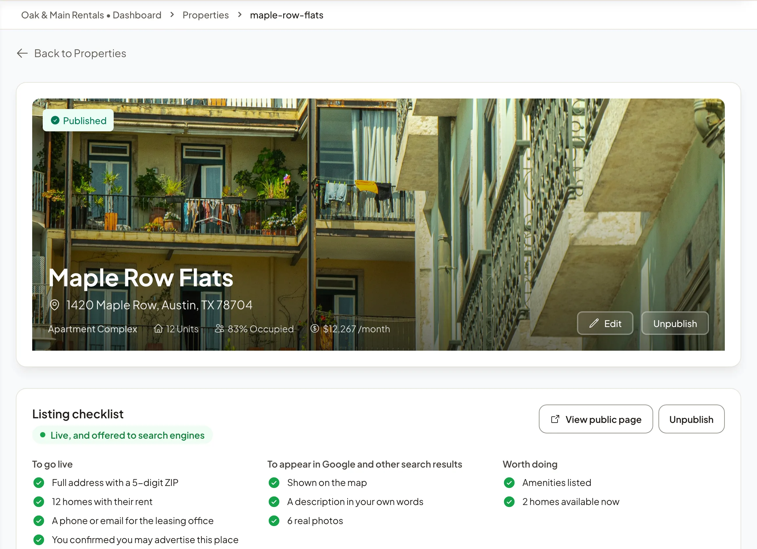Click Unpublish on the hero image

tap(675, 323)
